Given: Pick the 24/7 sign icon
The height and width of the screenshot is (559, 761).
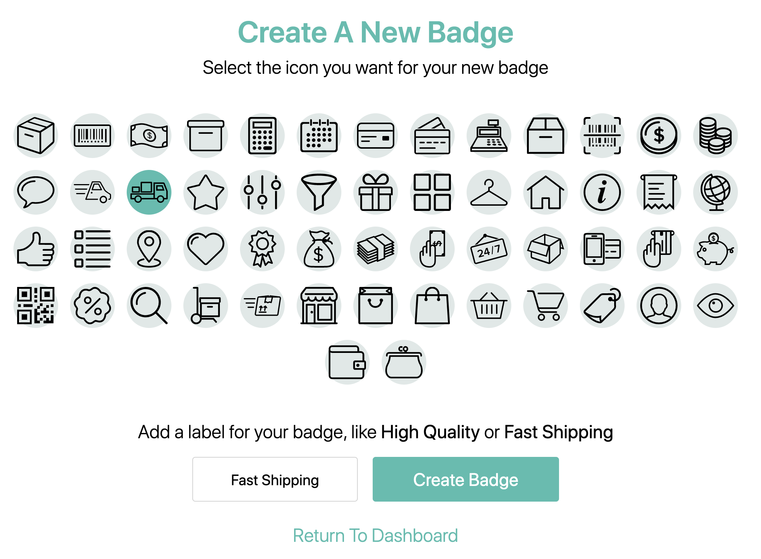Looking at the screenshot, I should (x=489, y=249).
